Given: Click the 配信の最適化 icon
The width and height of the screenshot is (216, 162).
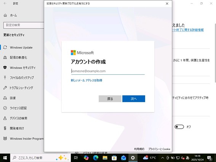Looking at the screenshot, I should coord(5,58).
